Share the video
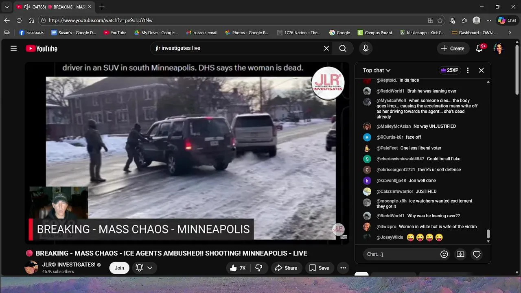 [286, 268]
